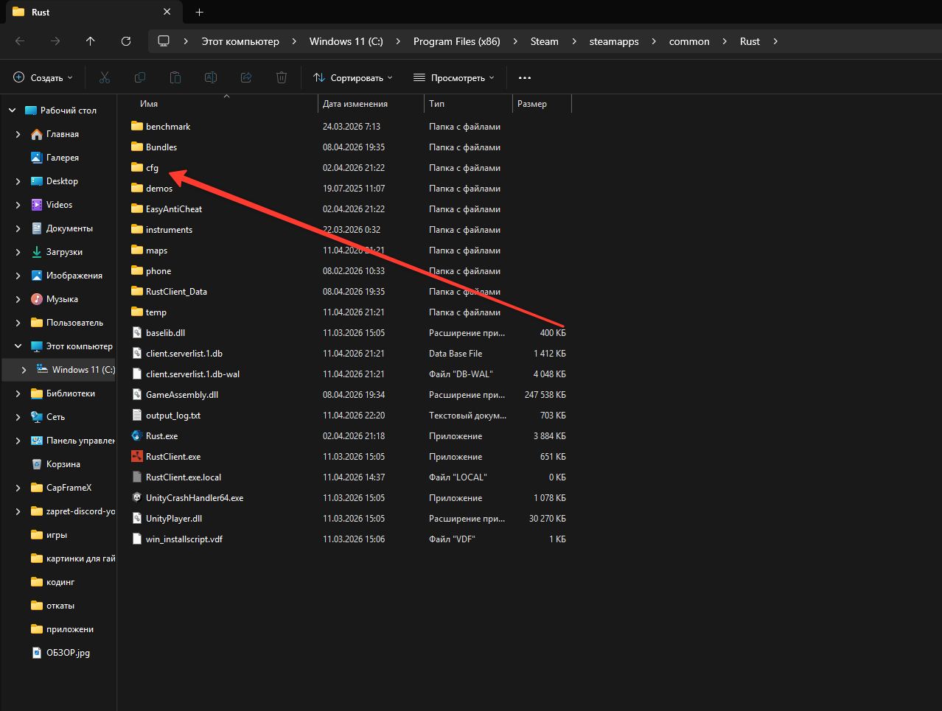
Task: Navigate to Steam in address breadcrumb
Action: pyautogui.click(x=545, y=41)
